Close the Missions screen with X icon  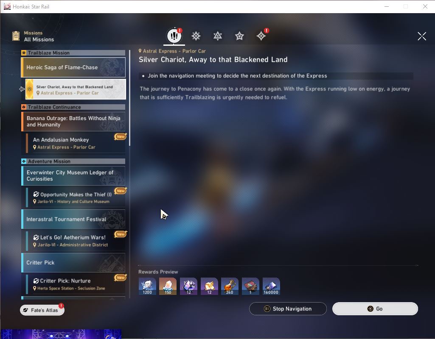pos(422,36)
